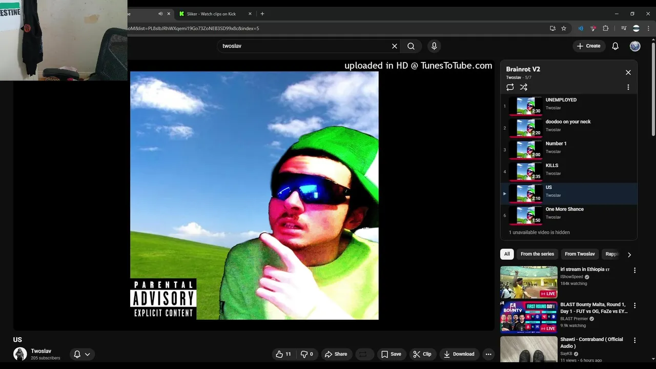
Task: Open irl stream in Ethiopia video
Action: pos(528,282)
